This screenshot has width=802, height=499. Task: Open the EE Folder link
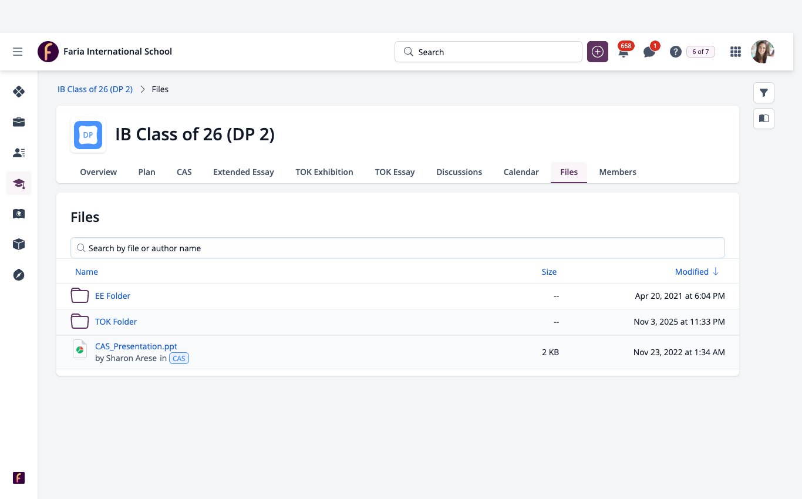tap(113, 295)
